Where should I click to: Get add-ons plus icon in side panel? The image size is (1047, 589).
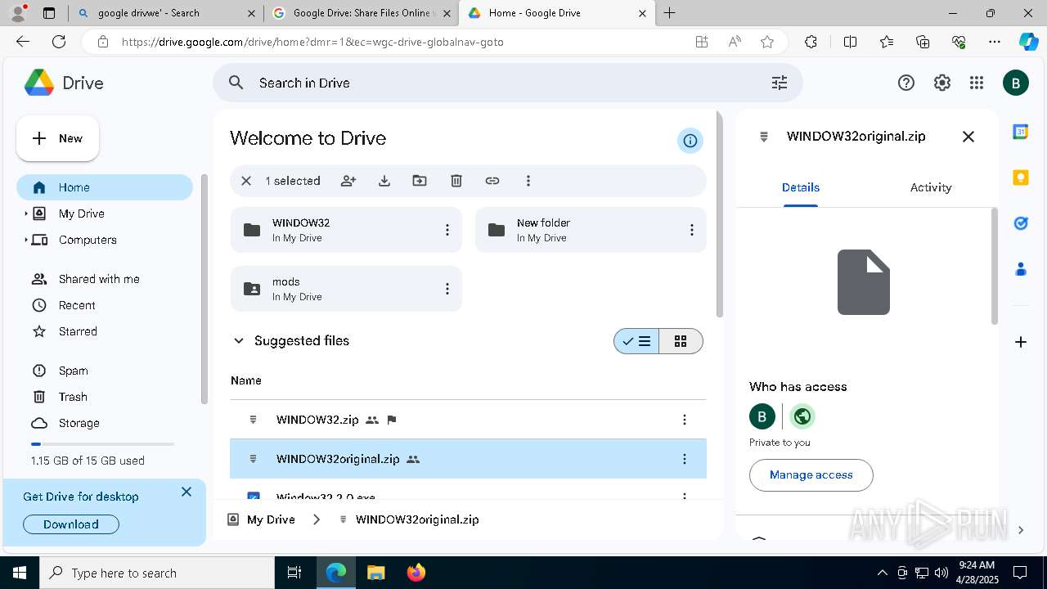point(1021,342)
